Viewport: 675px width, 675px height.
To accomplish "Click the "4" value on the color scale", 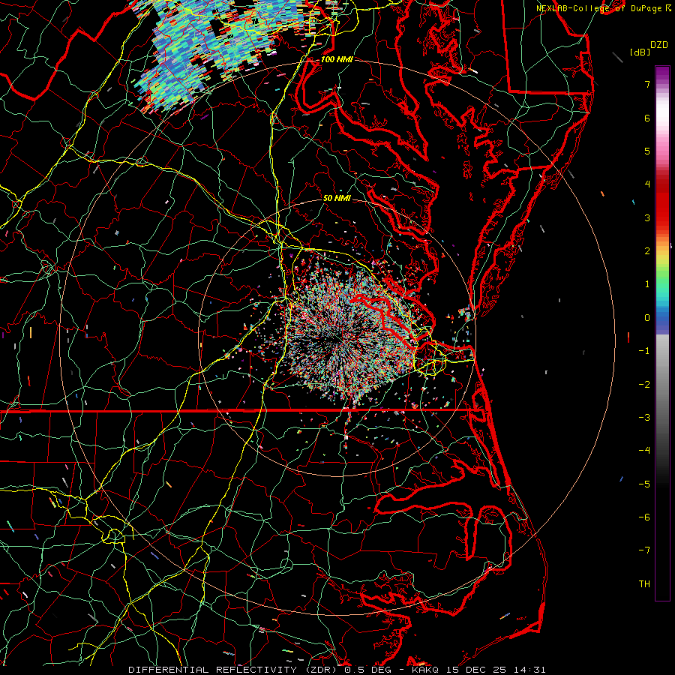I will pyautogui.click(x=647, y=184).
